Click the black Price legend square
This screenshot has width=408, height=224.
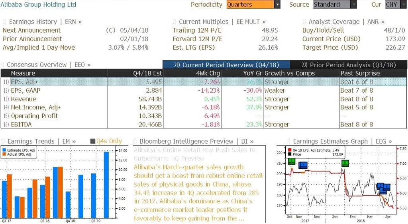click(289, 154)
